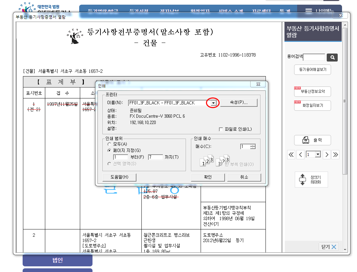
Task: Click the printer 출력 button
Action: pyautogui.click(x=312, y=140)
